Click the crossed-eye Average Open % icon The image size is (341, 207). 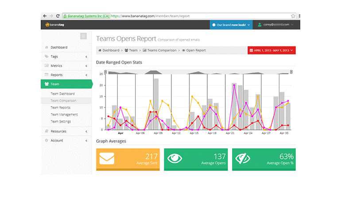243,158
